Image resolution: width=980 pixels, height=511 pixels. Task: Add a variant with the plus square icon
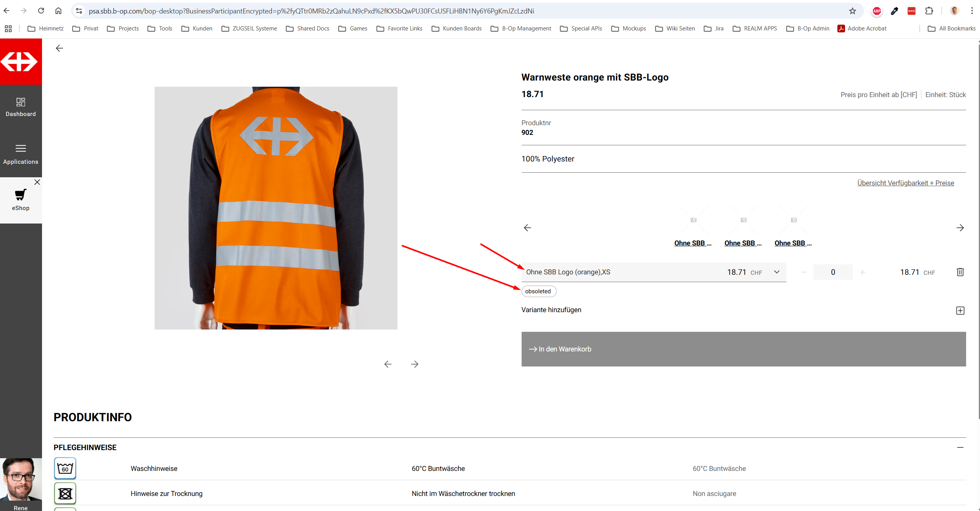[x=960, y=311]
